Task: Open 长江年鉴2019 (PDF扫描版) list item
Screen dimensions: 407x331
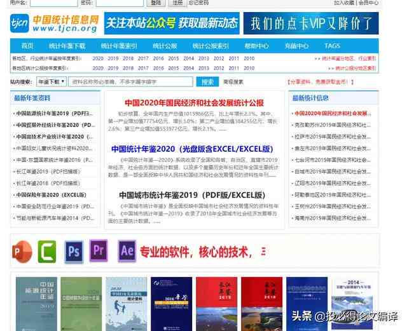Action: pos(48,172)
